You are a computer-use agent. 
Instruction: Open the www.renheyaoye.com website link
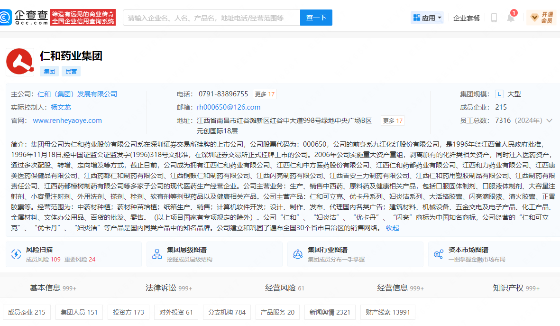pos(67,121)
